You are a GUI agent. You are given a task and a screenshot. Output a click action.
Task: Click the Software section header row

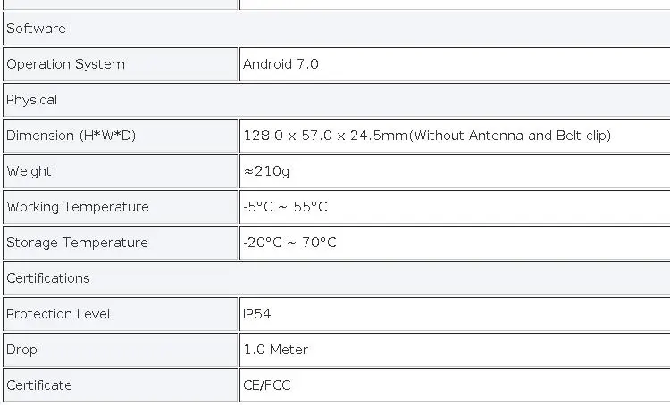[x=335, y=29]
